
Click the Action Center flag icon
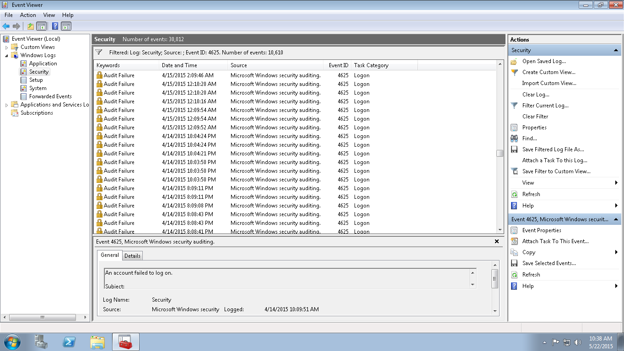[556, 342]
